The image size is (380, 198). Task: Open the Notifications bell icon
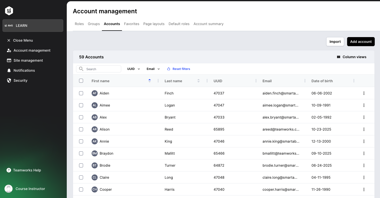click(x=9, y=70)
